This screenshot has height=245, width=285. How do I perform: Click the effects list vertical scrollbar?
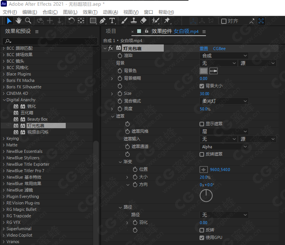[x=96, y=192]
